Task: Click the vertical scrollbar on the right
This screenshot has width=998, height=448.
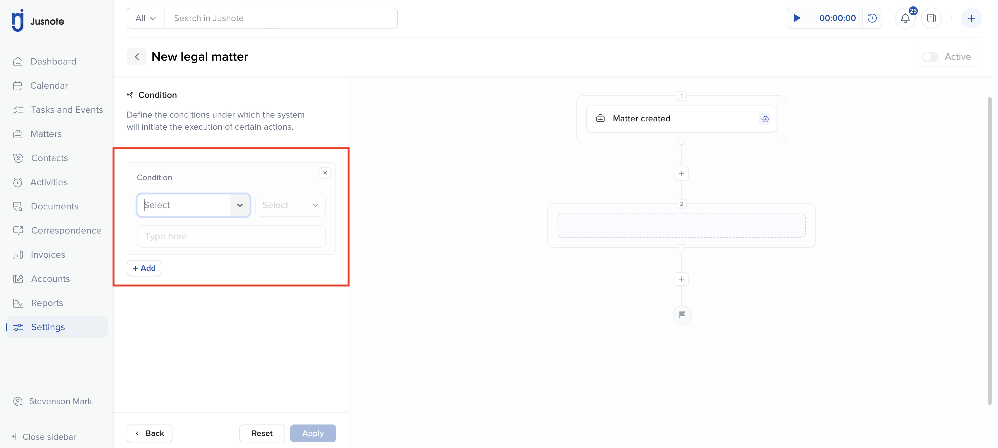Action: 989,251
